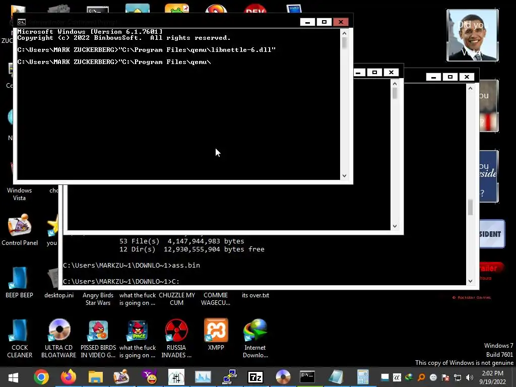Open File Explorer from the taskbar
This screenshot has height=387, width=516.
(x=96, y=377)
